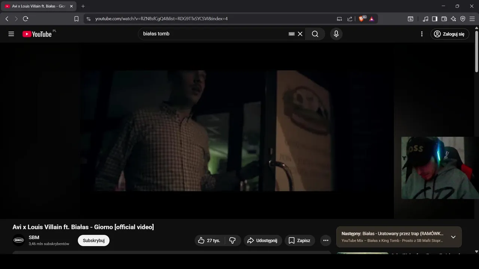The width and height of the screenshot is (479, 269).
Task: Go to the YouTube home logo
Action: point(37,34)
